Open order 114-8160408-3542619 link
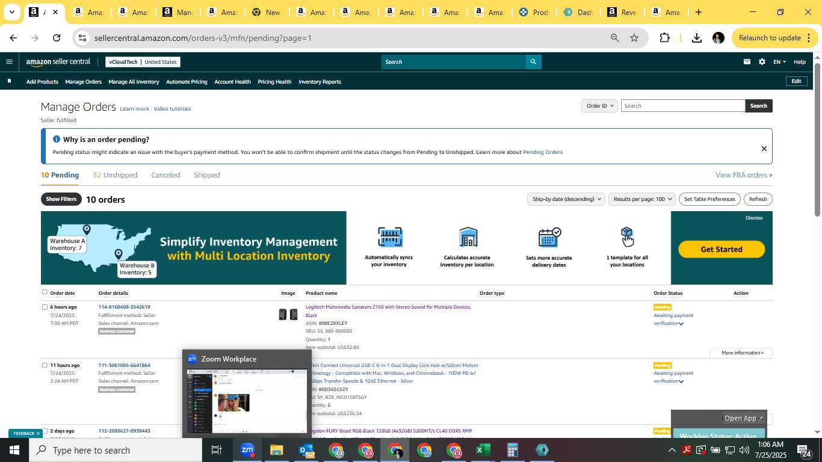 point(124,307)
